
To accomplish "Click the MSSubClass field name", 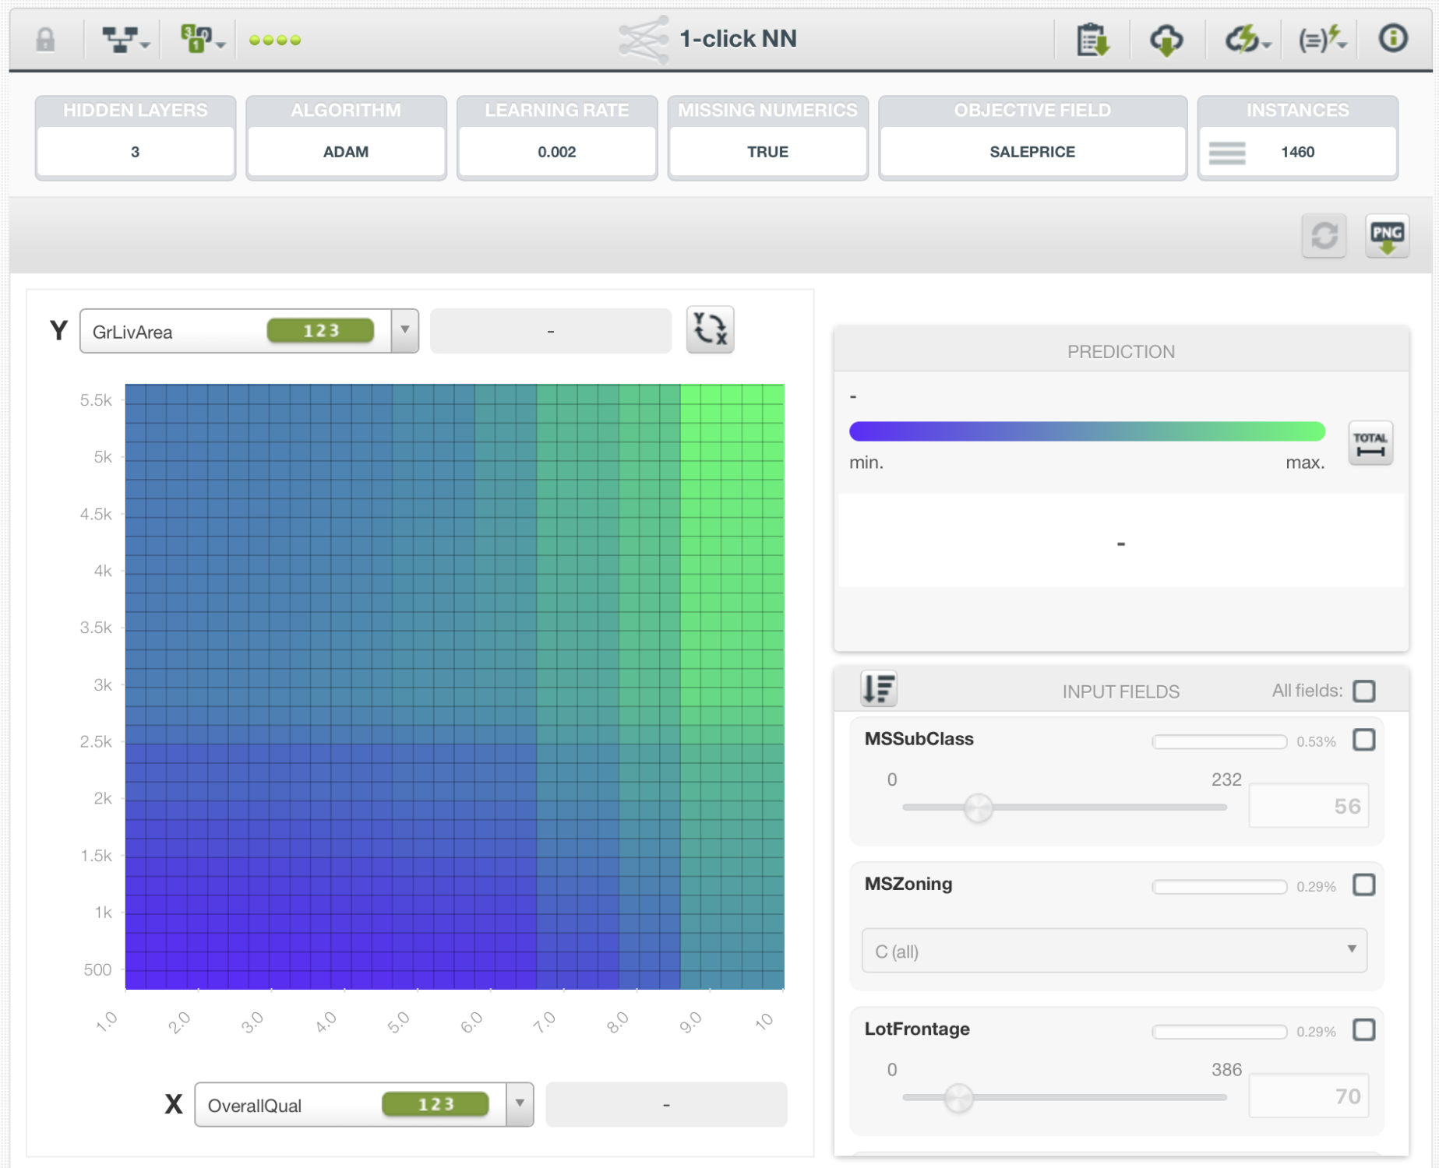I will click(x=919, y=739).
